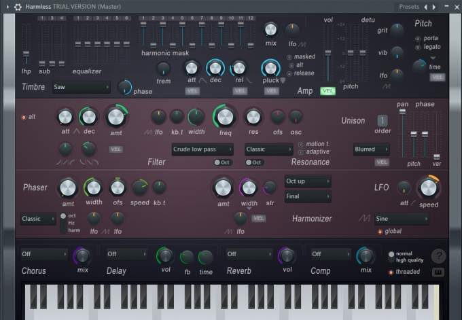This screenshot has width=462, height=320.
Task: Open the Timbre Saw dropdown
Action: tap(82, 87)
